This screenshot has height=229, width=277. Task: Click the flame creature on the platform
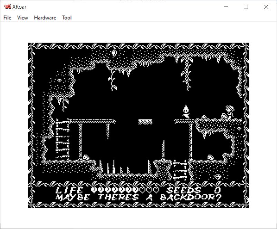pos(187,112)
